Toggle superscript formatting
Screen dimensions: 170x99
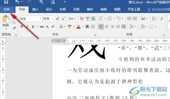coord(53,27)
